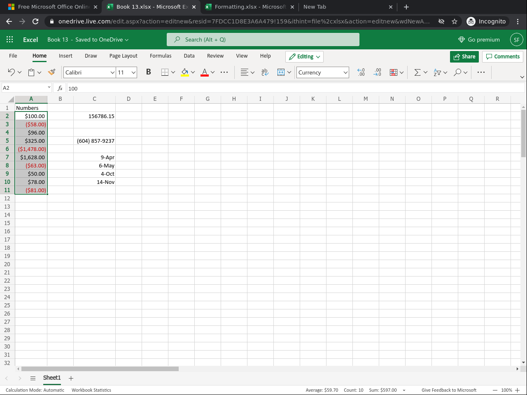The height and width of the screenshot is (395, 527).
Task: Expand the Name Box dropdown arrow
Action: click(x=49, y=87)
